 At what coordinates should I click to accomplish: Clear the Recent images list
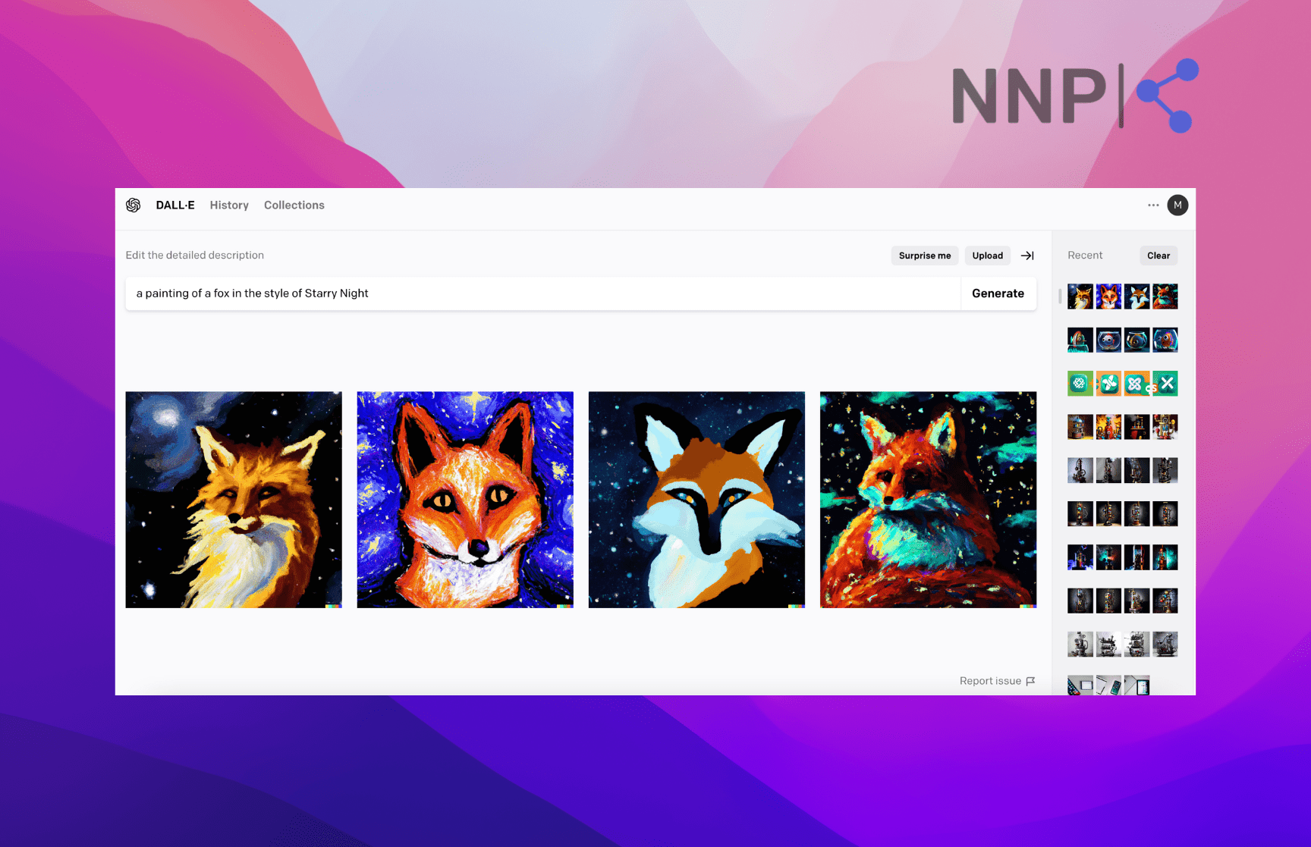(x=1159, y=256)
